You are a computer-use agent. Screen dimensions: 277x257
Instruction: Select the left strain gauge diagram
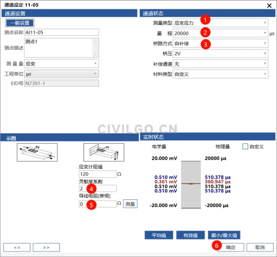[37, 152]
